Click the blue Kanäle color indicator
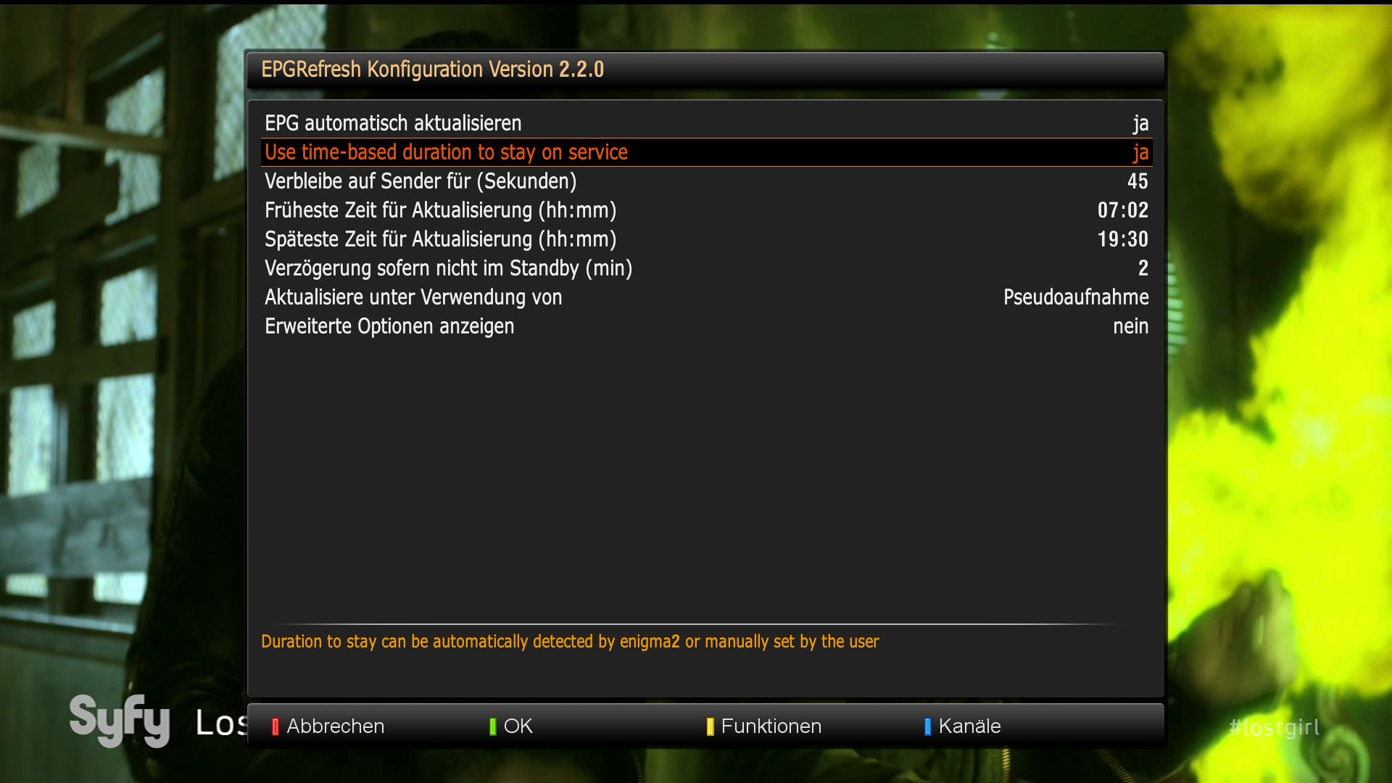 928,726
